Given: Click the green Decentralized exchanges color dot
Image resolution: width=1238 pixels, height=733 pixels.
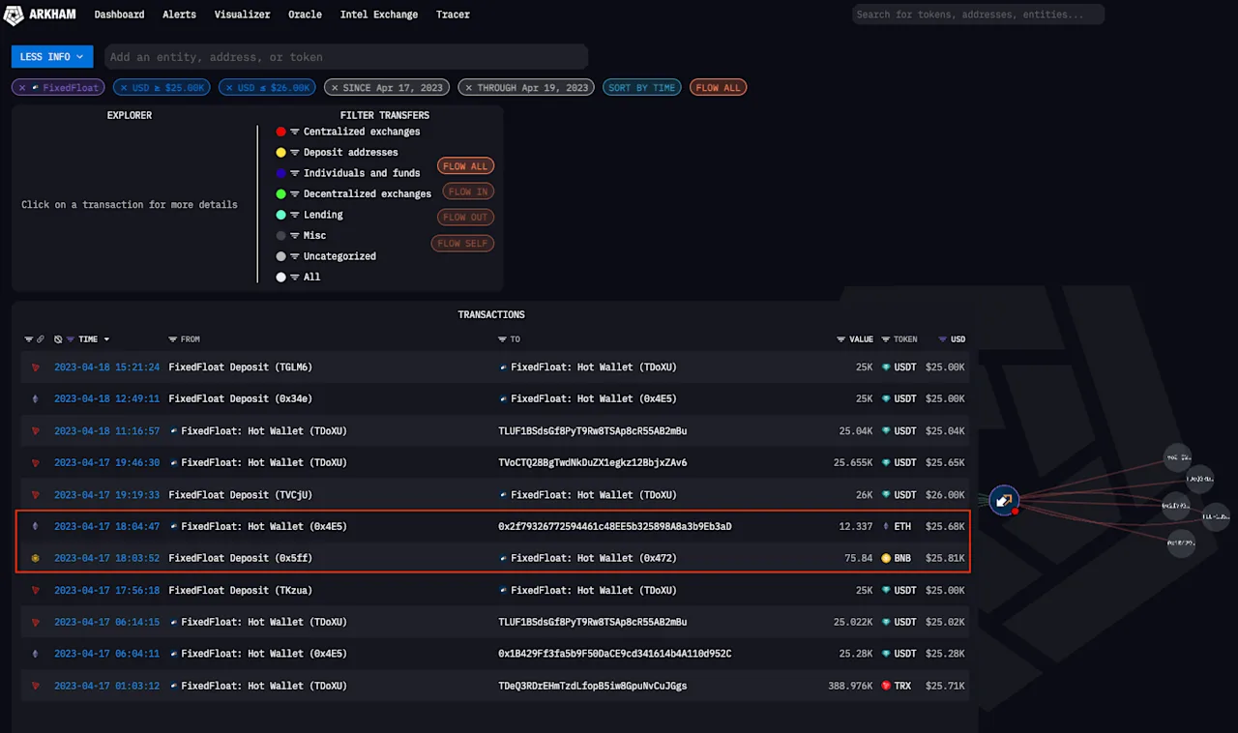Looking at the screenshot, I should [280, 194].
